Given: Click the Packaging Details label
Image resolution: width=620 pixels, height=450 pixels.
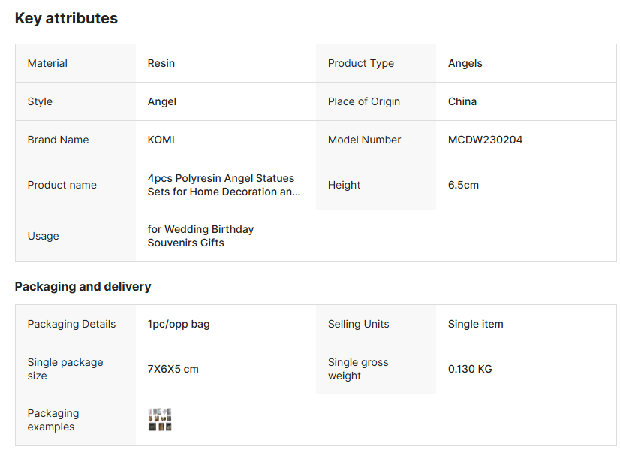Looking at the screenshot, I should tap(71, 324).
